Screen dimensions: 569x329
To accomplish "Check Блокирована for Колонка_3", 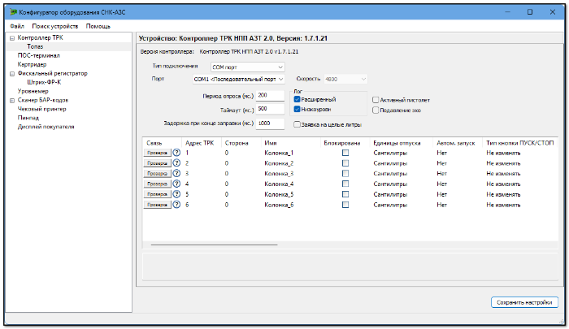I will pos(345,173).
